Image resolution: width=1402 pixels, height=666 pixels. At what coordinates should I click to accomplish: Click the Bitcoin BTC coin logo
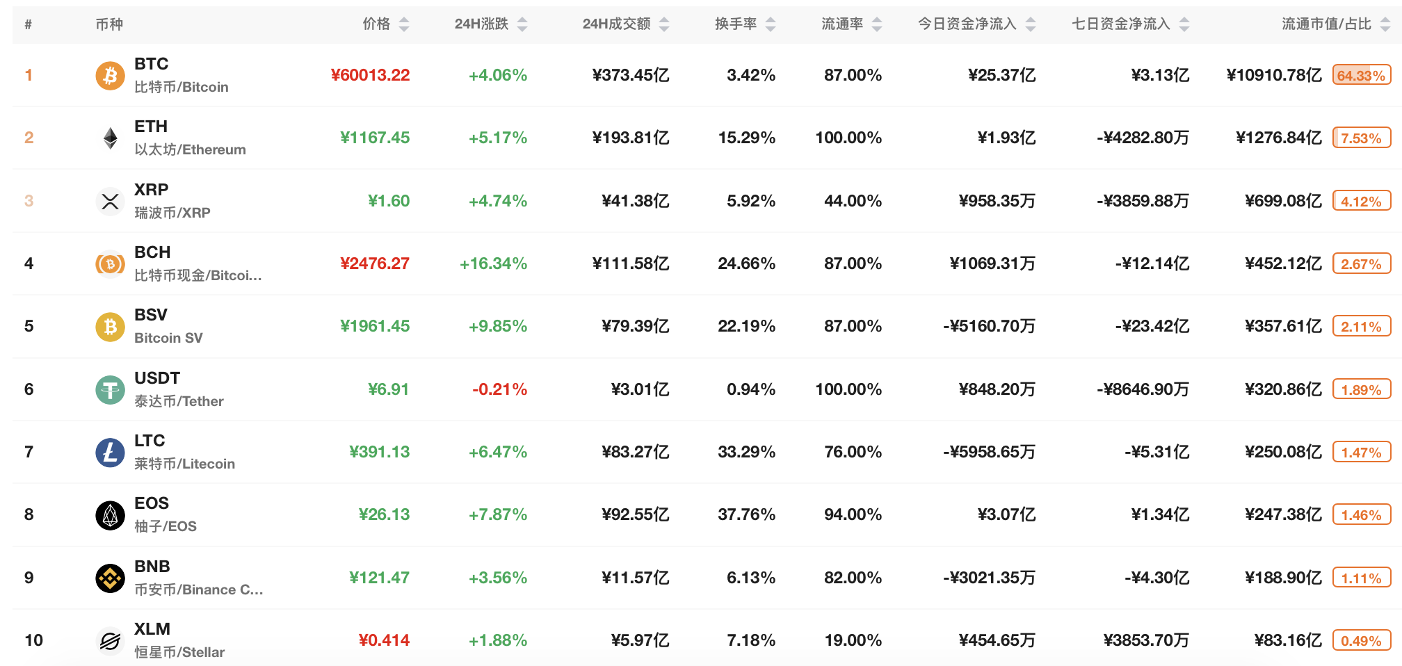coord(110,75)
